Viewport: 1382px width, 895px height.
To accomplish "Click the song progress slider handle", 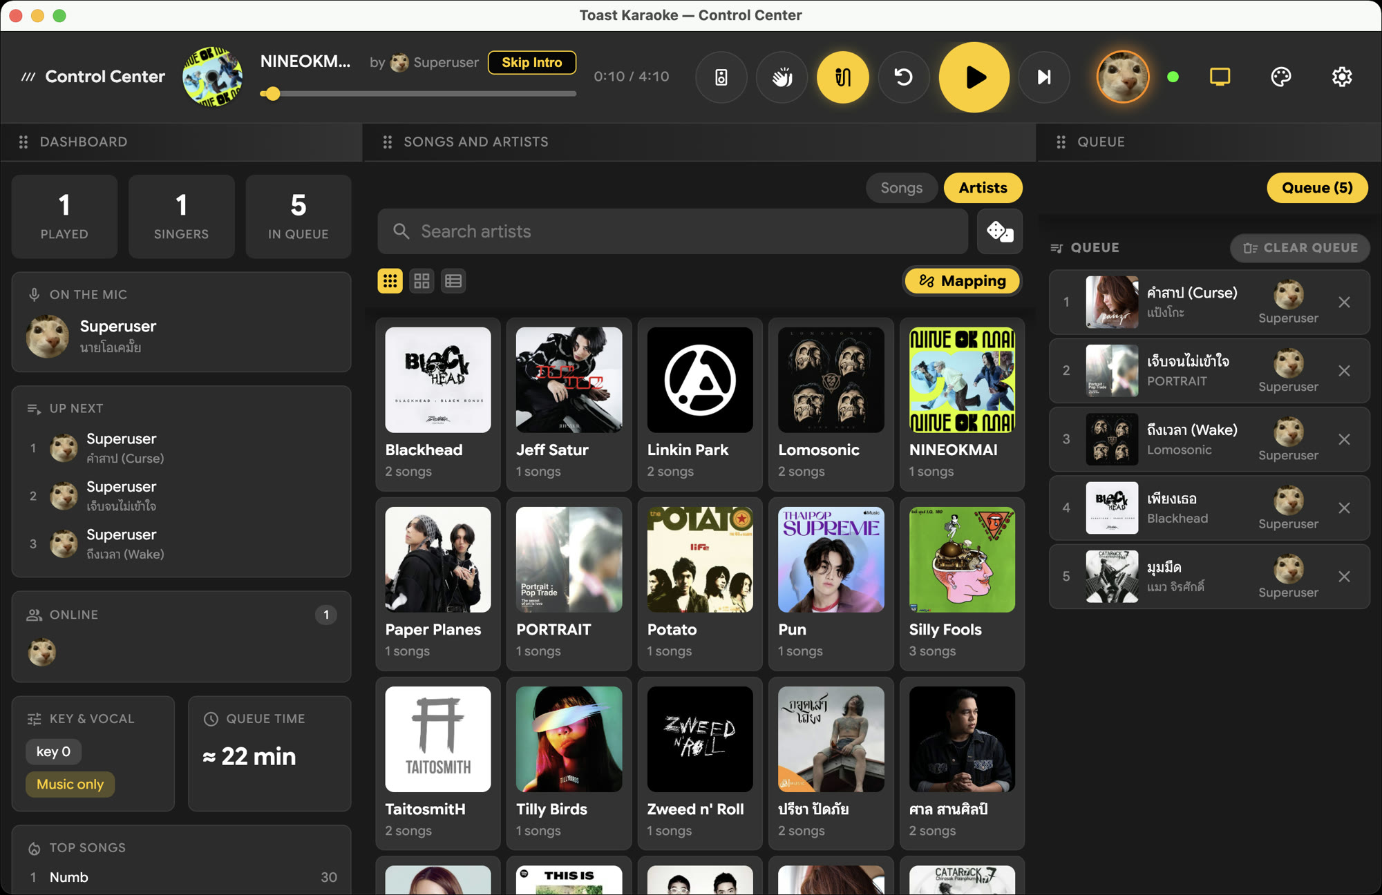I will [x=272, y=93].
